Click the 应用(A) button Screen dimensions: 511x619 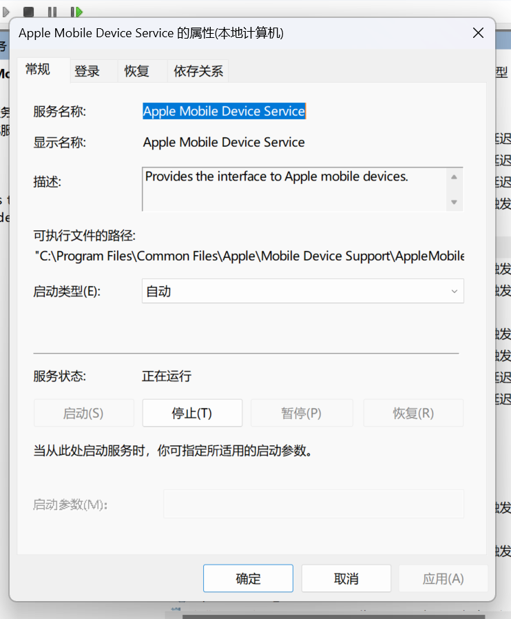click(444, 578)
